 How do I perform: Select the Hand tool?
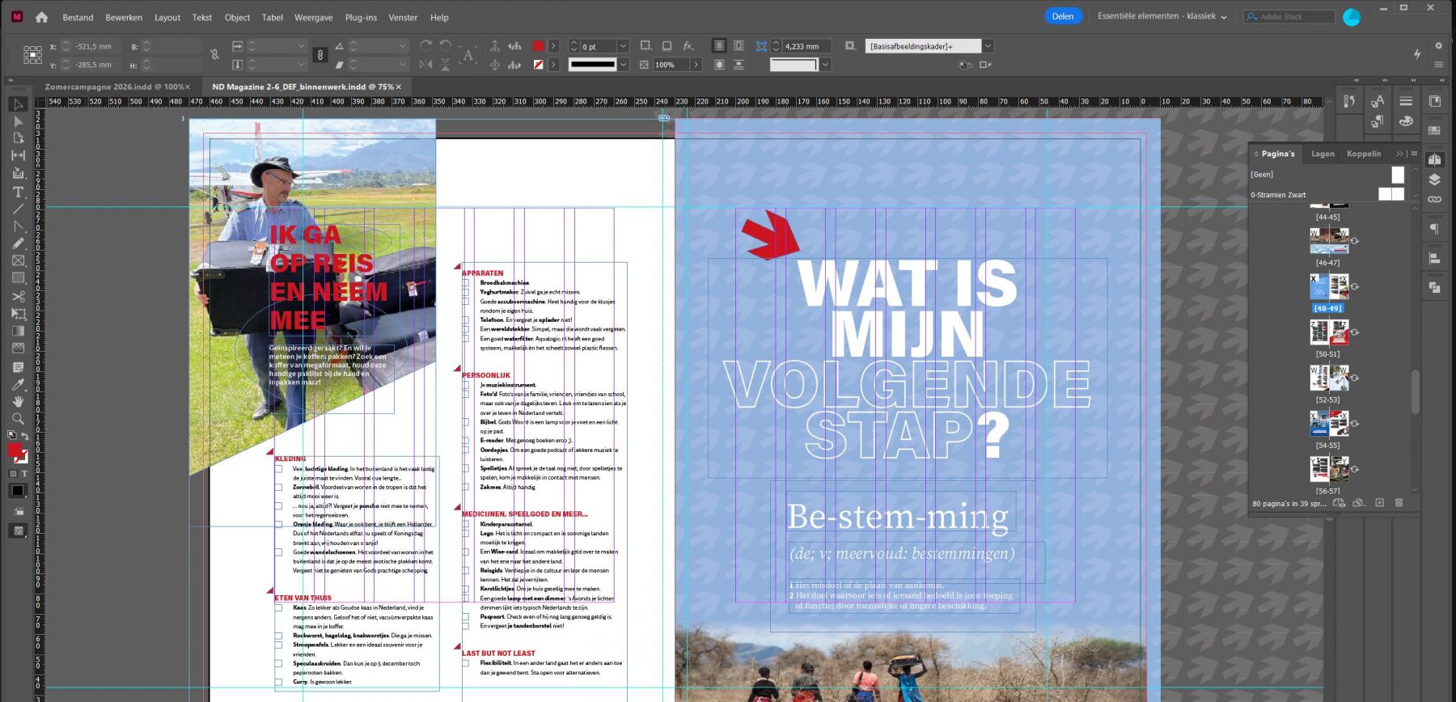pyautogui.click(x=18, y=401)
